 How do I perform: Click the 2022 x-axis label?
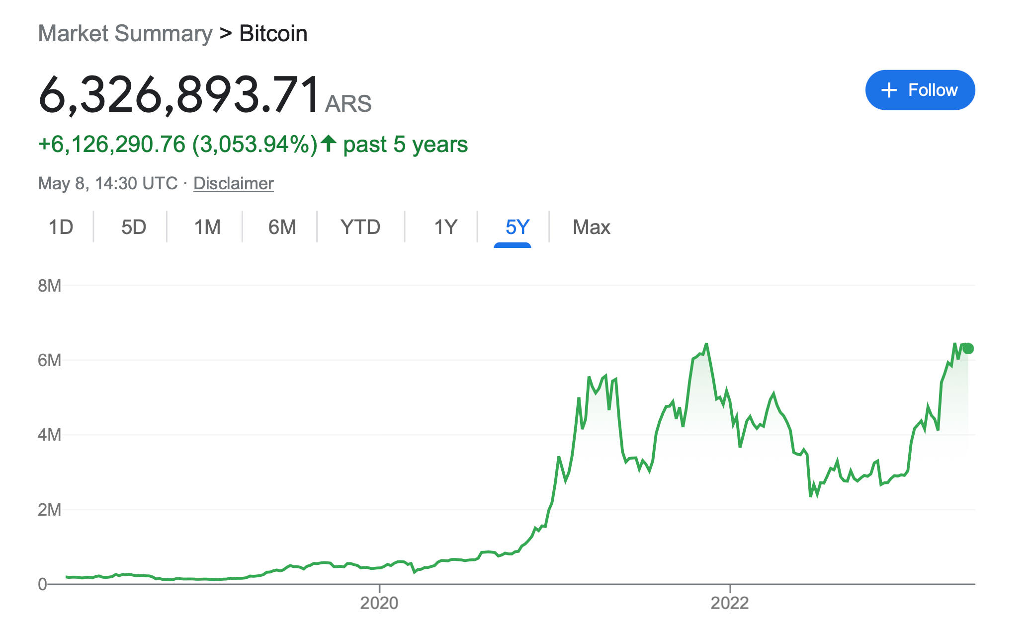pos(729,603)
